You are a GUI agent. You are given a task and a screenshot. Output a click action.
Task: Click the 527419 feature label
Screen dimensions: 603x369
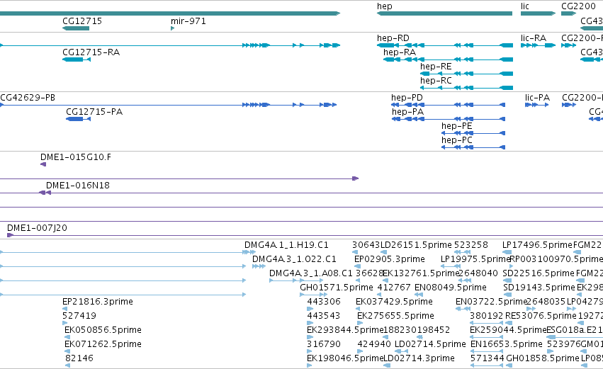tap(79, 316)
